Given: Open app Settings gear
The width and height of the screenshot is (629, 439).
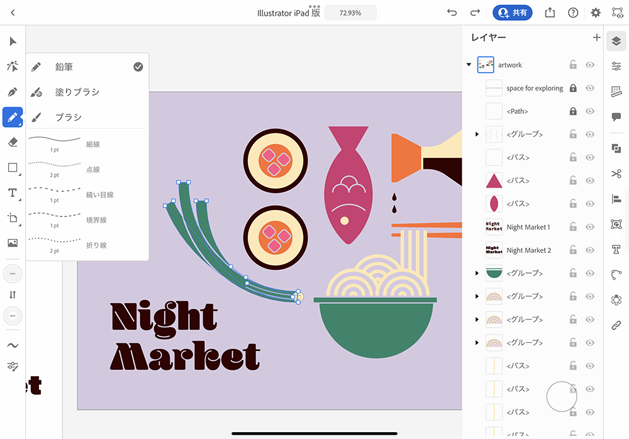Looking at the screenshot, I should click(596, 13).
